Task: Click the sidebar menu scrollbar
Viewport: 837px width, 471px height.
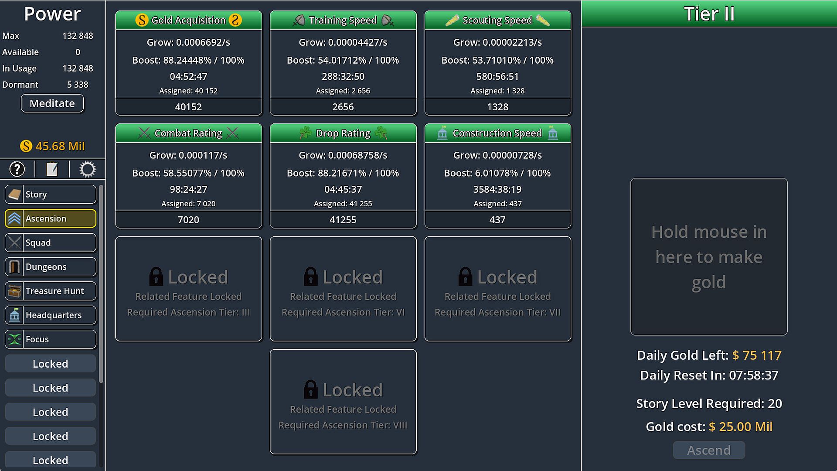Action: 101,283
